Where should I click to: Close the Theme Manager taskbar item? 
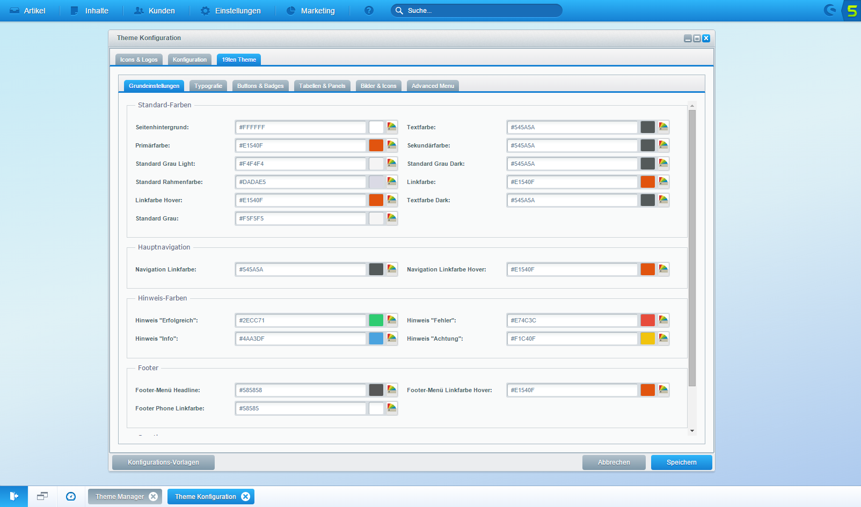[x=153, y=496]
